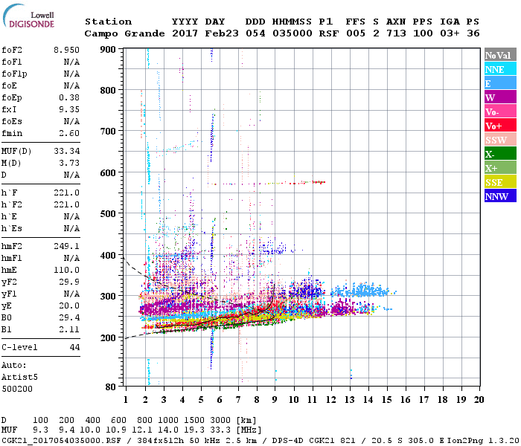Click the MUF 33.3 table entry
The height and width of the screenshot is (446, 521).
220,430
